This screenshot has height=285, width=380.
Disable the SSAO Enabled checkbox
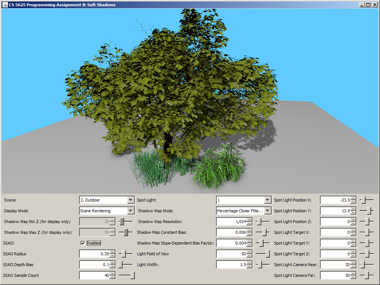[83, 243]
